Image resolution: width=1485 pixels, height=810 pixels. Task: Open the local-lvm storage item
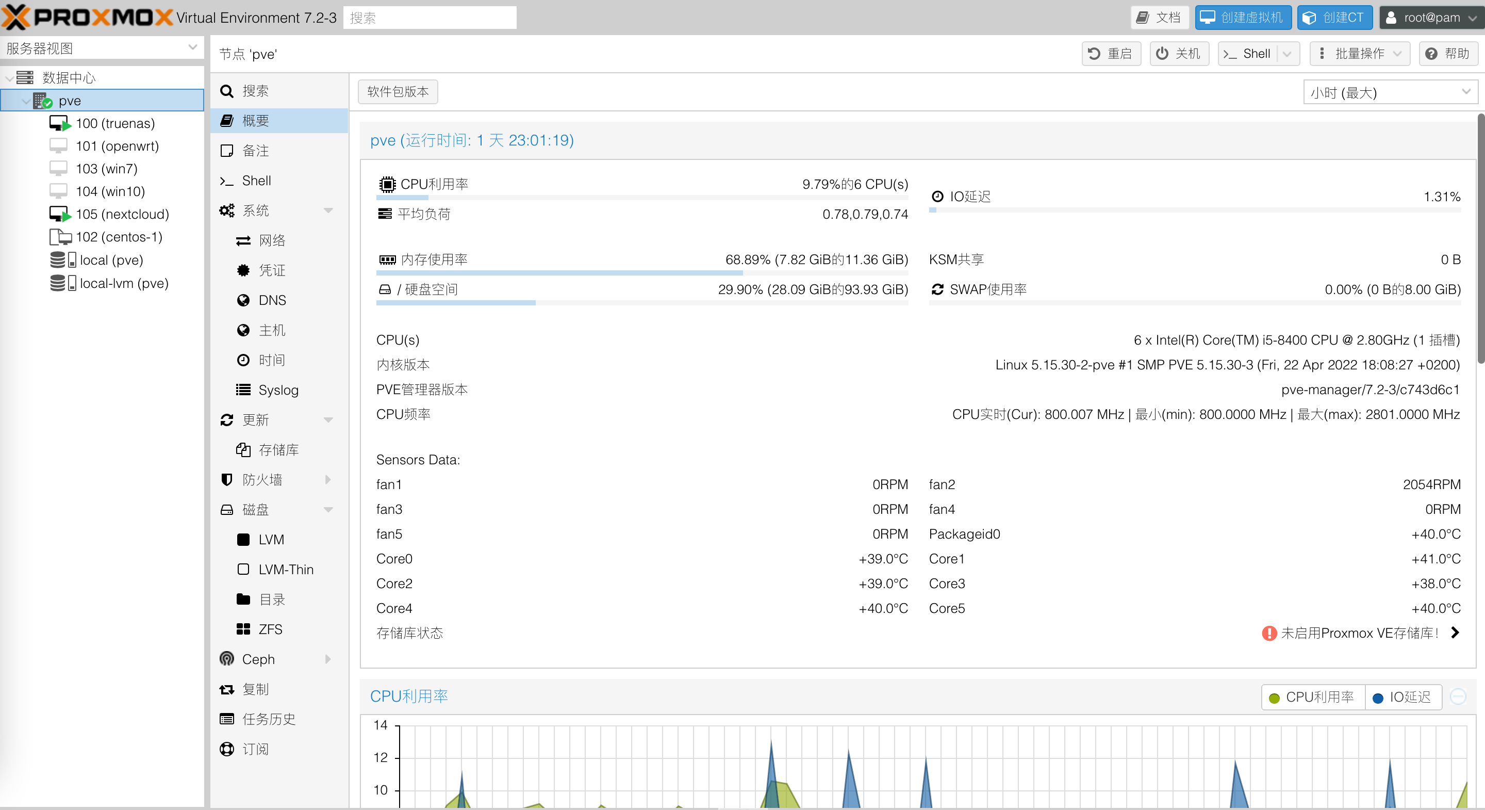pyautogui.click(x=123, y=283)
